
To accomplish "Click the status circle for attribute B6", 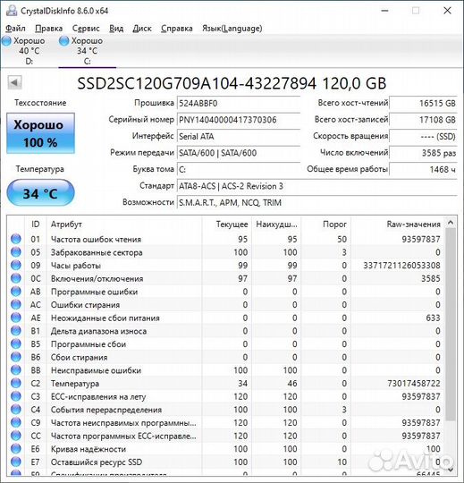I will (16, 357).
